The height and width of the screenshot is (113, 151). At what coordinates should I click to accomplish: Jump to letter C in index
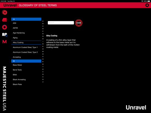[x=43, y=26]
